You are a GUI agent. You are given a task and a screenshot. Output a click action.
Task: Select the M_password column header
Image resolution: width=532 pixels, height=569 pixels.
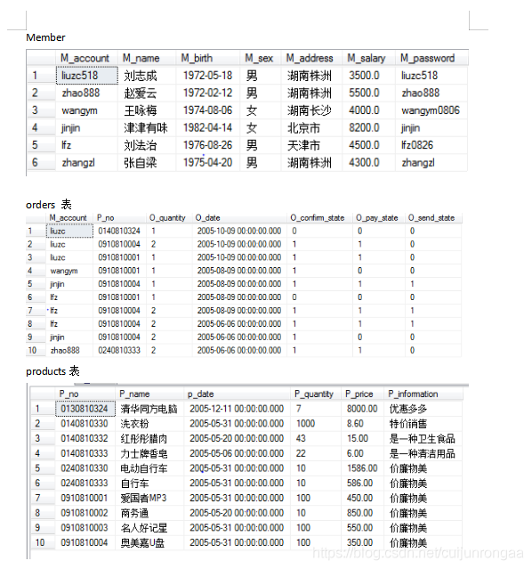427,58
